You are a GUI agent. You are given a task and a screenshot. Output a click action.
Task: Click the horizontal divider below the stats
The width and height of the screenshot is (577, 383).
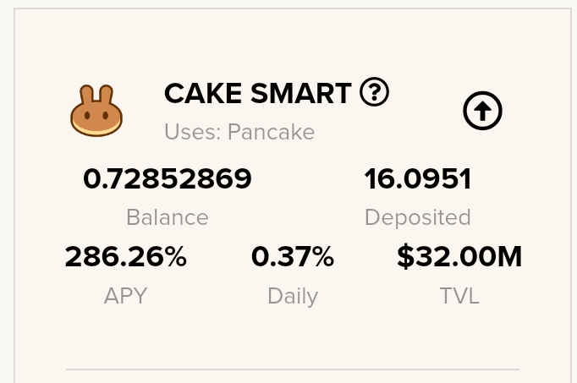[293, 369]
